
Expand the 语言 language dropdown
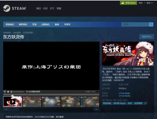[x=150, y=3]
